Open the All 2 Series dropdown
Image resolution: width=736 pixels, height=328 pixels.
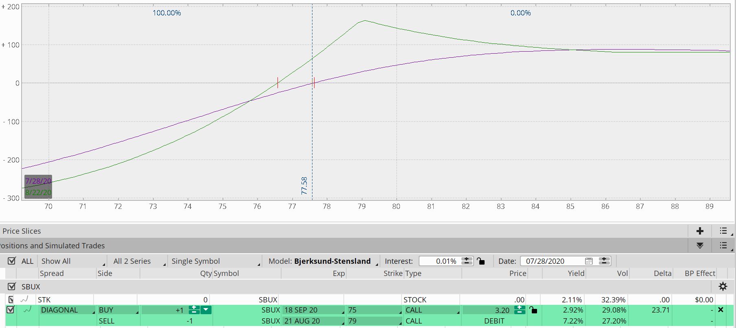pos(139,261)
